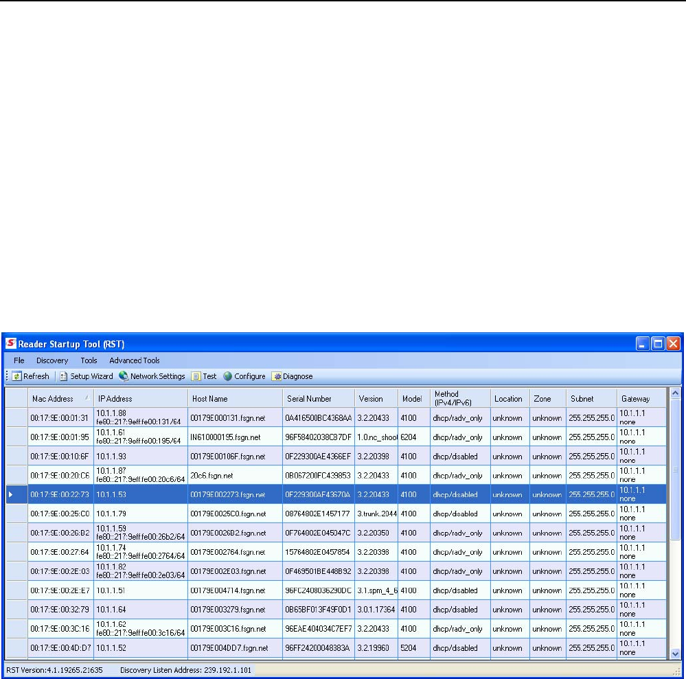686x679 pixels.
Task: Sort by Subnet column header
Action: pos(591,399)
